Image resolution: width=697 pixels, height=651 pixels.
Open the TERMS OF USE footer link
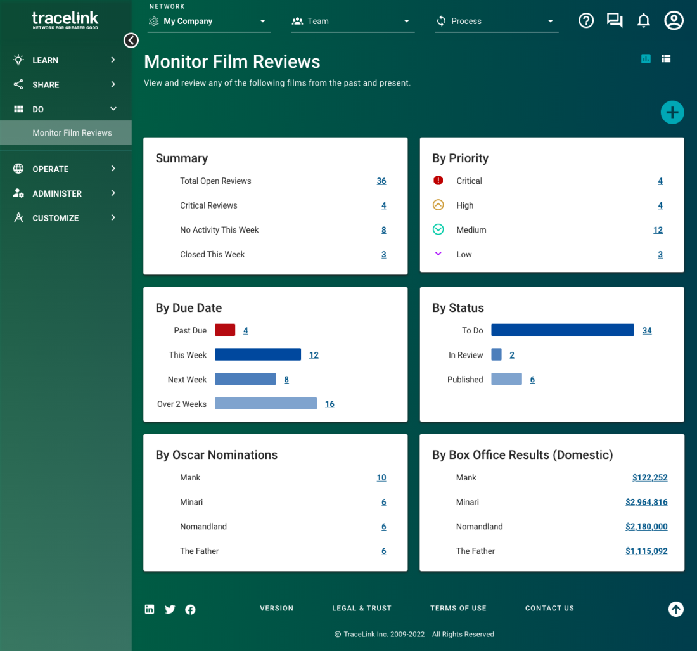pyautogui.click(x=458, y=609)
